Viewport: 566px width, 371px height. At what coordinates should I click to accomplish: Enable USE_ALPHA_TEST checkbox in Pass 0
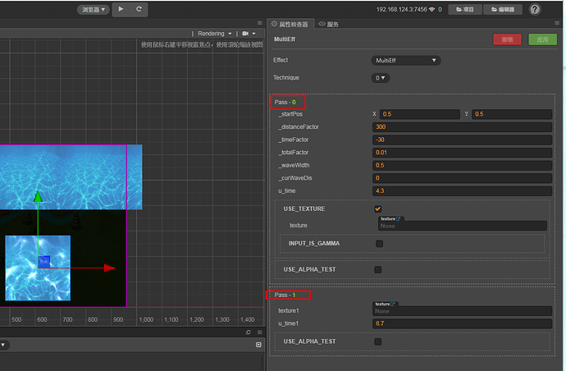tap(378, 269)
